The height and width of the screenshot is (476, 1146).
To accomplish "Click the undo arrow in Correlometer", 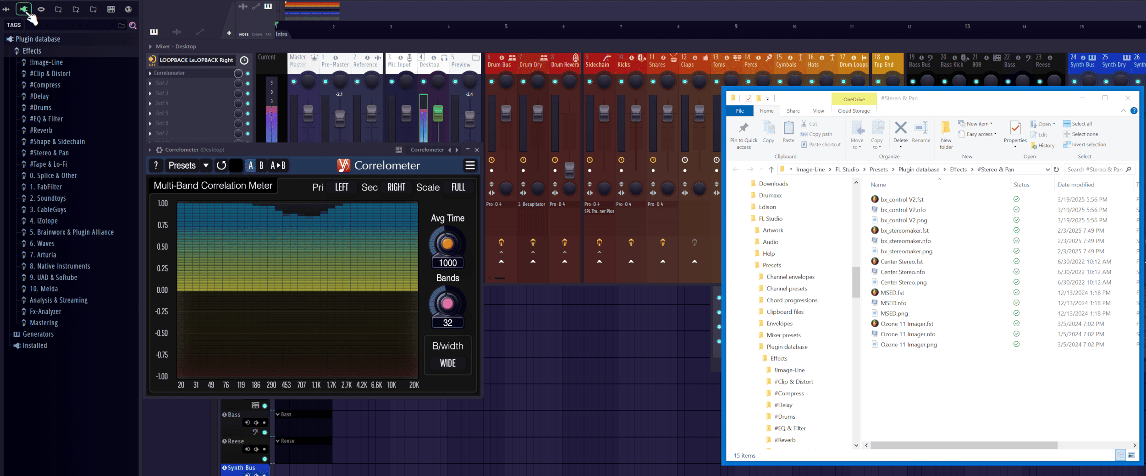I will point(222,165).
